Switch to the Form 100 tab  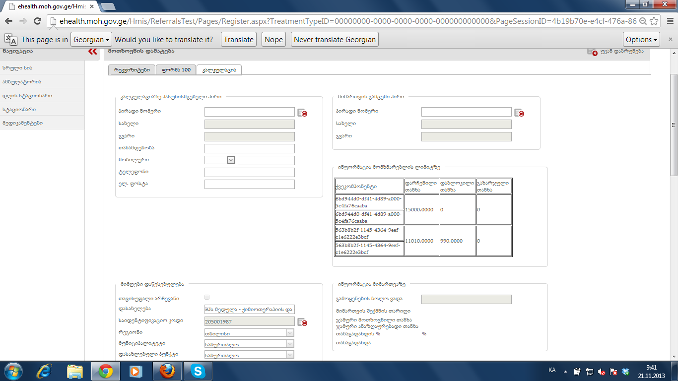point(176,70)
